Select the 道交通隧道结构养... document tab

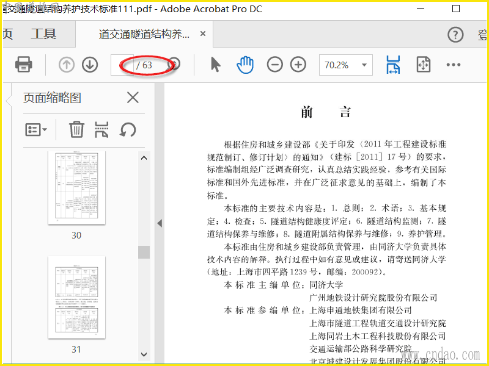point(144,34)
